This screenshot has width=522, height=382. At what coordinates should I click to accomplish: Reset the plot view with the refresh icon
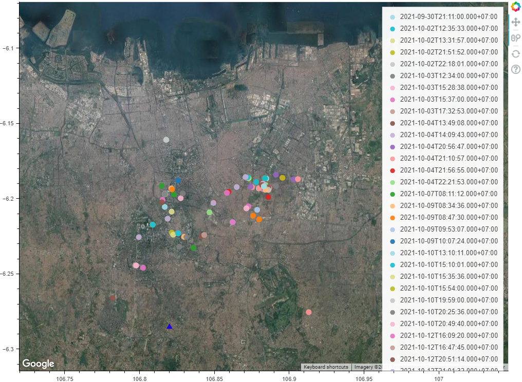point(515,53)
